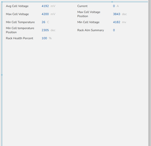Select the Current label

[82, 6]
